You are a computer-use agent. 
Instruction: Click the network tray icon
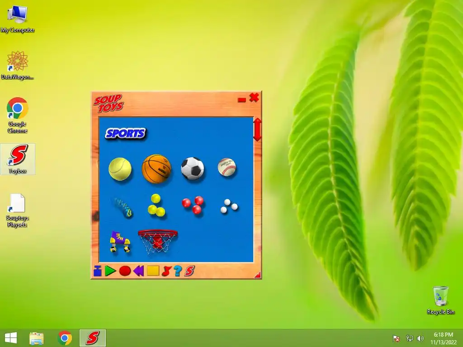[x=410, y=338]
